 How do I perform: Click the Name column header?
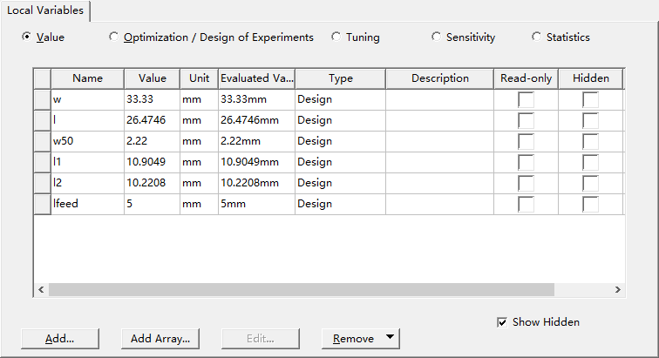pos(87,78)
